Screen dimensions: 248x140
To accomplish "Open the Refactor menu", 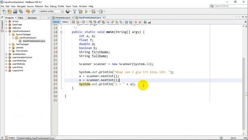I will point(39,6).
